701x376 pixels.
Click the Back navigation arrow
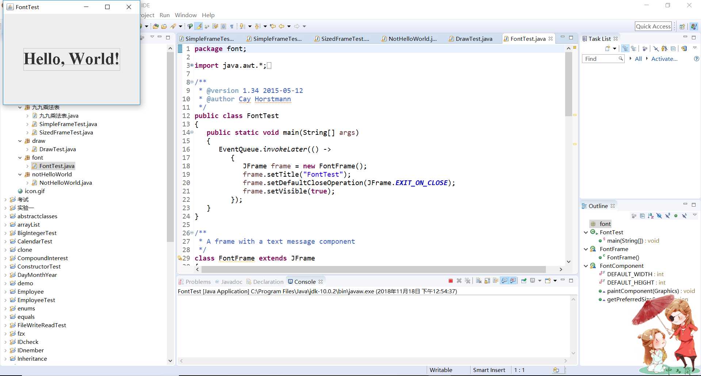pos(281,26)
